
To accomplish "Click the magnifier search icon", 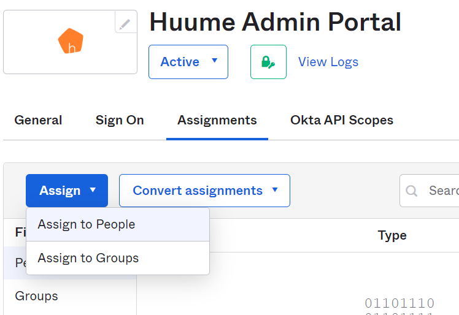I will point(411,191).
